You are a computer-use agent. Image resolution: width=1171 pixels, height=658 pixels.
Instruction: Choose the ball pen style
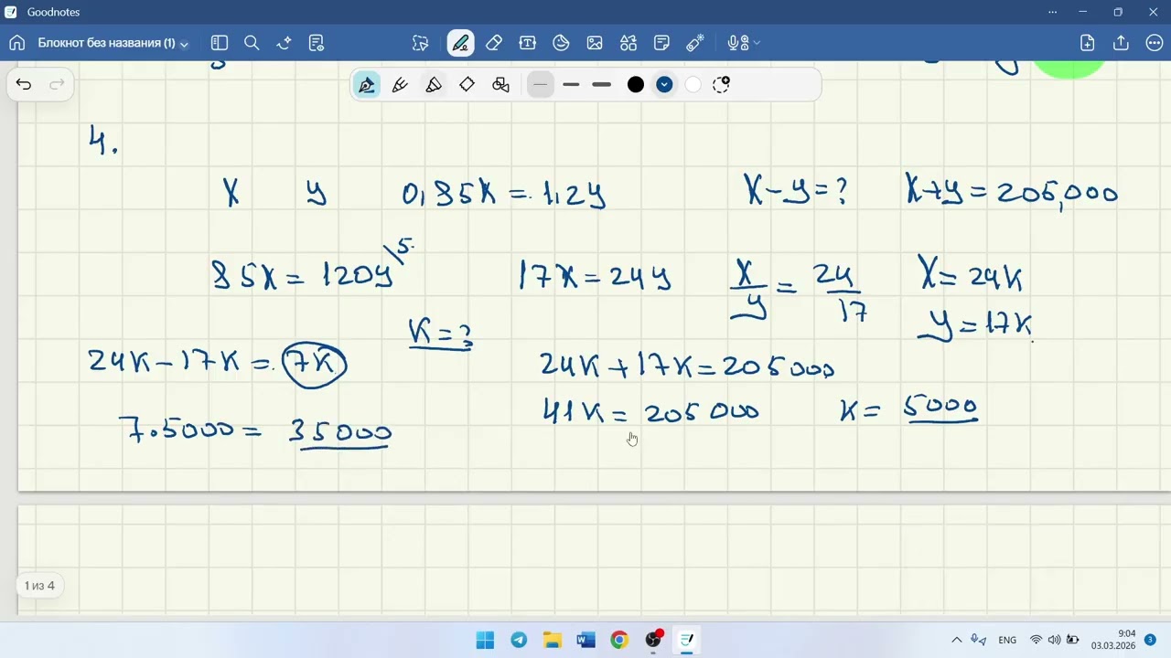click(400, 85)
